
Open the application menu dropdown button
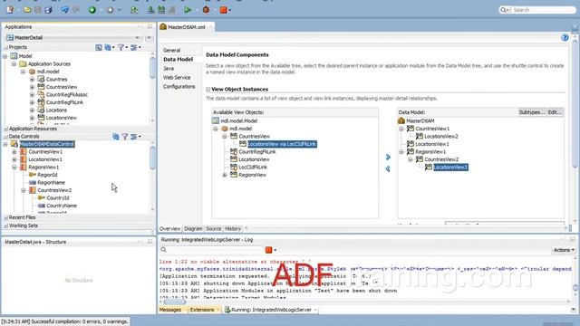point(149,38)
